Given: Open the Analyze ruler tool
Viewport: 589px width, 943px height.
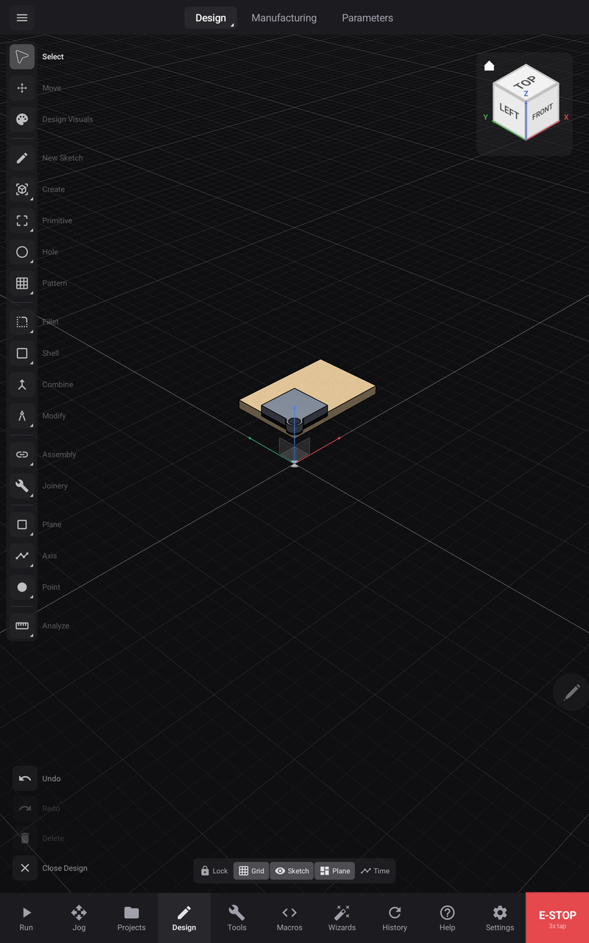Looking at the screenshot, I should pyautogui.click(x=22, y=626).
